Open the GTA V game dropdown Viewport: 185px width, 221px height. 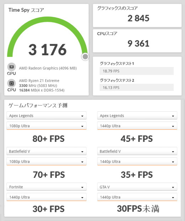(x=137, y=187)
